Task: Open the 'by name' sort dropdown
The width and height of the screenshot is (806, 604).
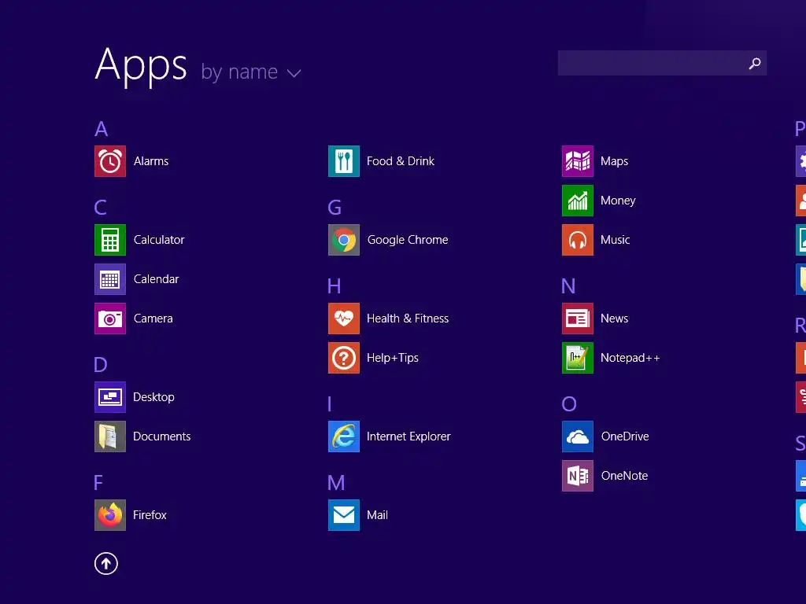Action: tap(251, 72)
